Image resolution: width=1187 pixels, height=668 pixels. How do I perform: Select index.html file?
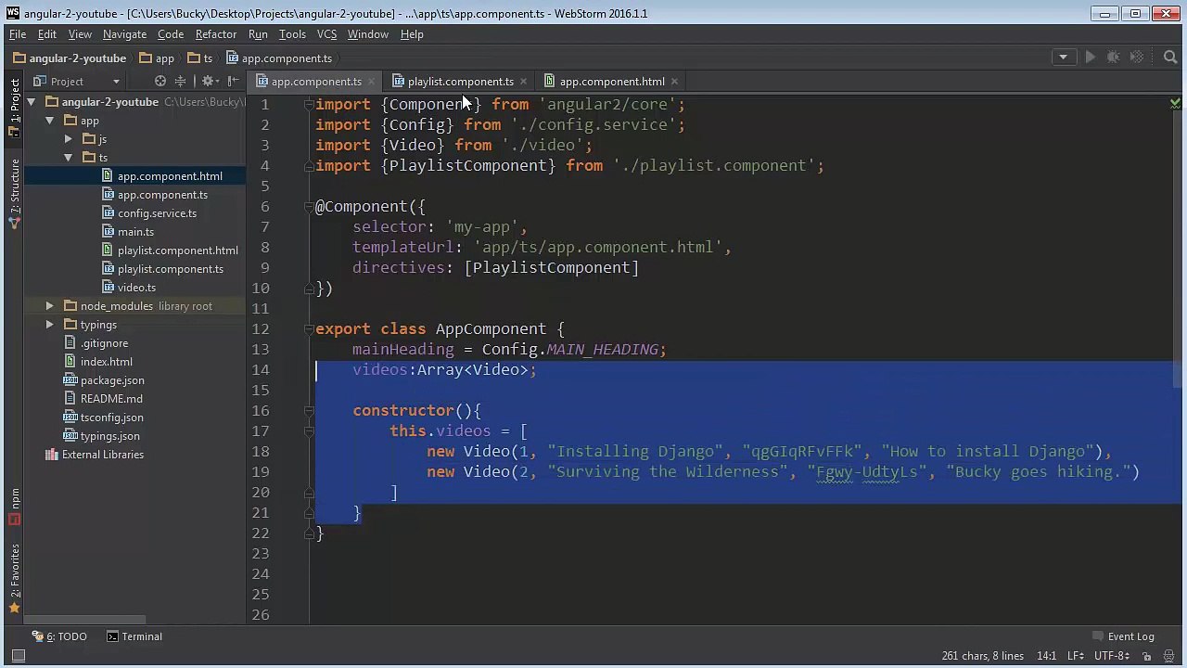[106, 362]
